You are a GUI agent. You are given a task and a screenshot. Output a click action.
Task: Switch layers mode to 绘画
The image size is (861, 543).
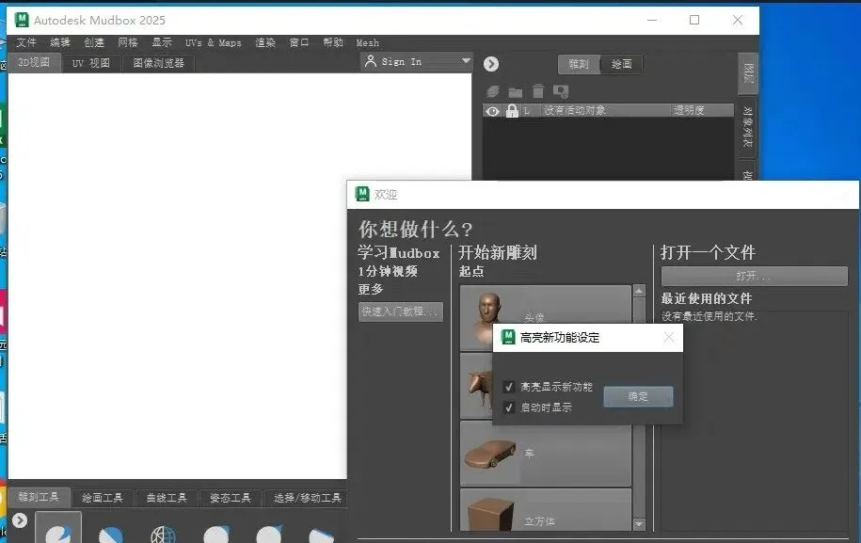[x=622, y=64]
